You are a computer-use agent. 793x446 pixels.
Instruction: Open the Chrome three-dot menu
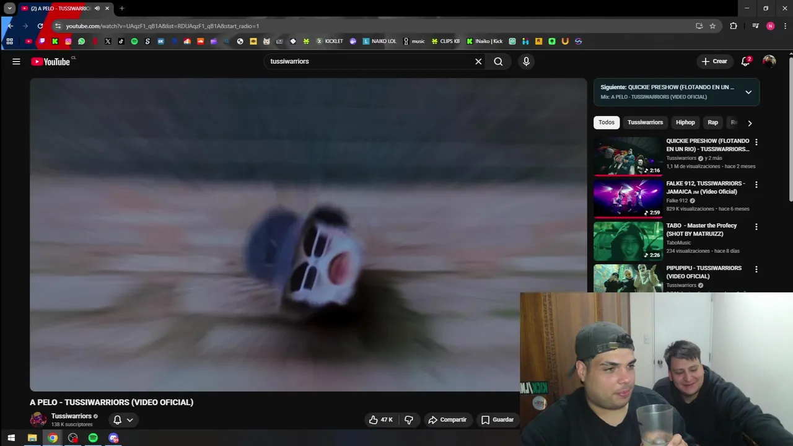point(786,26)
